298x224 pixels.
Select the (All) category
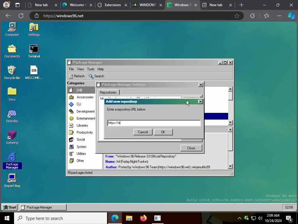pyautogui.click(x=81, y=90)
